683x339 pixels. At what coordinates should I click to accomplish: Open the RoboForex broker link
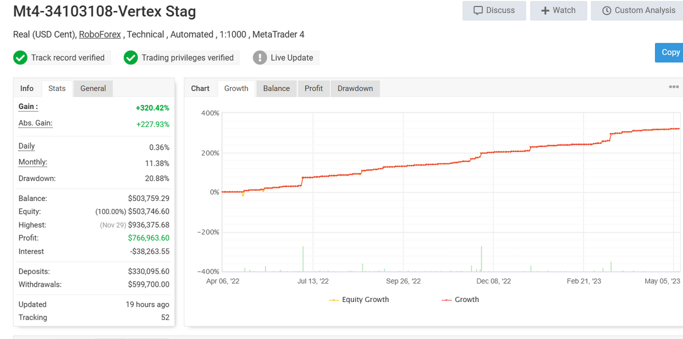[x=100, y=34]
